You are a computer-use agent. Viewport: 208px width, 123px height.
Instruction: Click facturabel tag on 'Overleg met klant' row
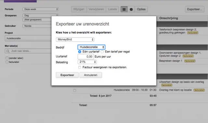click(x=199, y=90)
